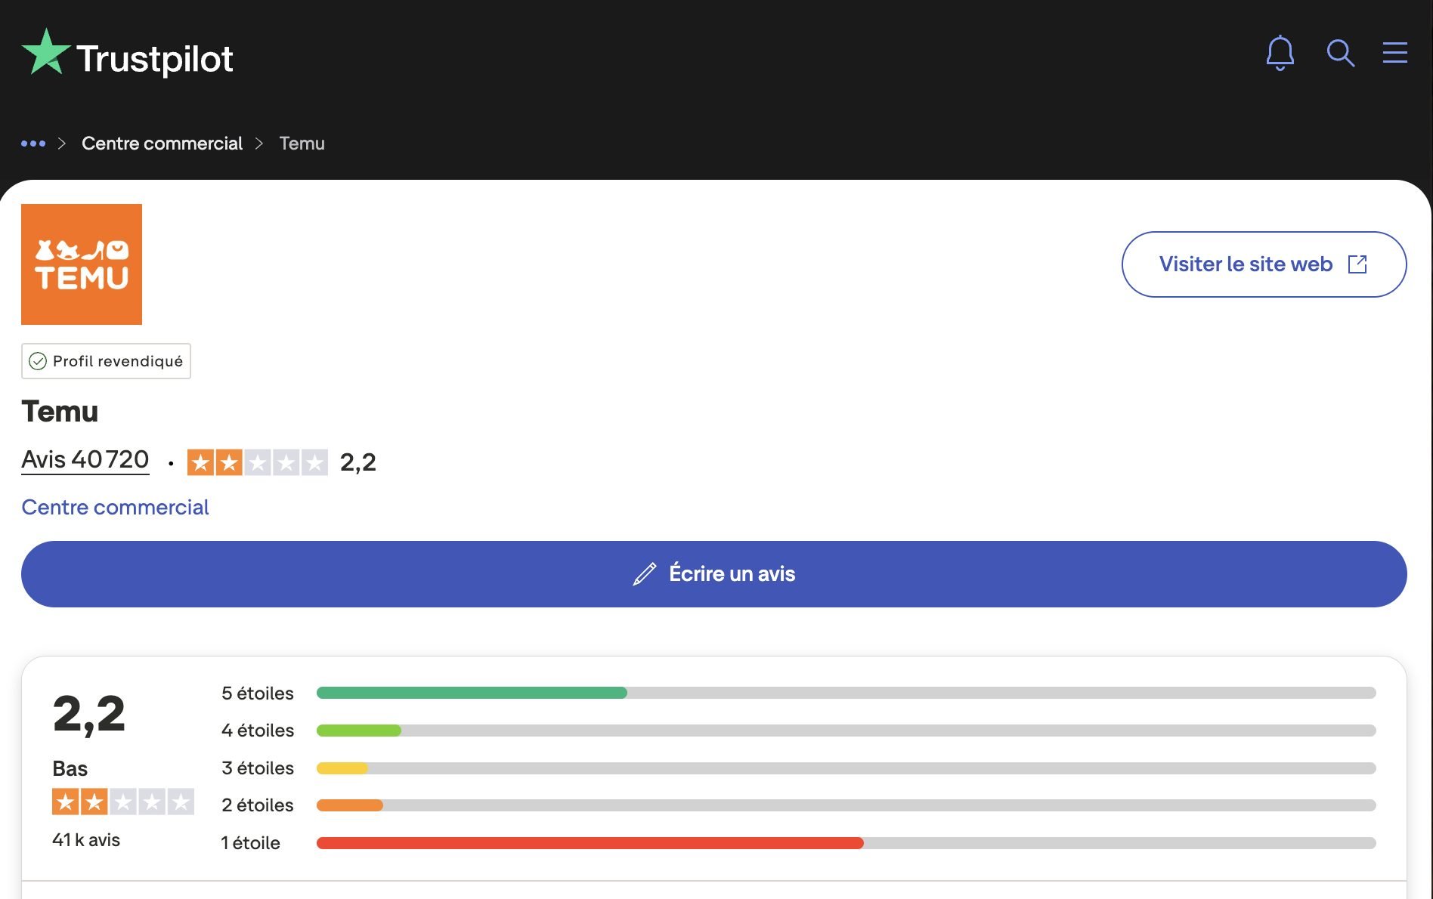Image resolution: width=1433 pixels, height=899 pixels.
Task: Click the Profil revendiqué badge
Action: (x=106, y=361)
